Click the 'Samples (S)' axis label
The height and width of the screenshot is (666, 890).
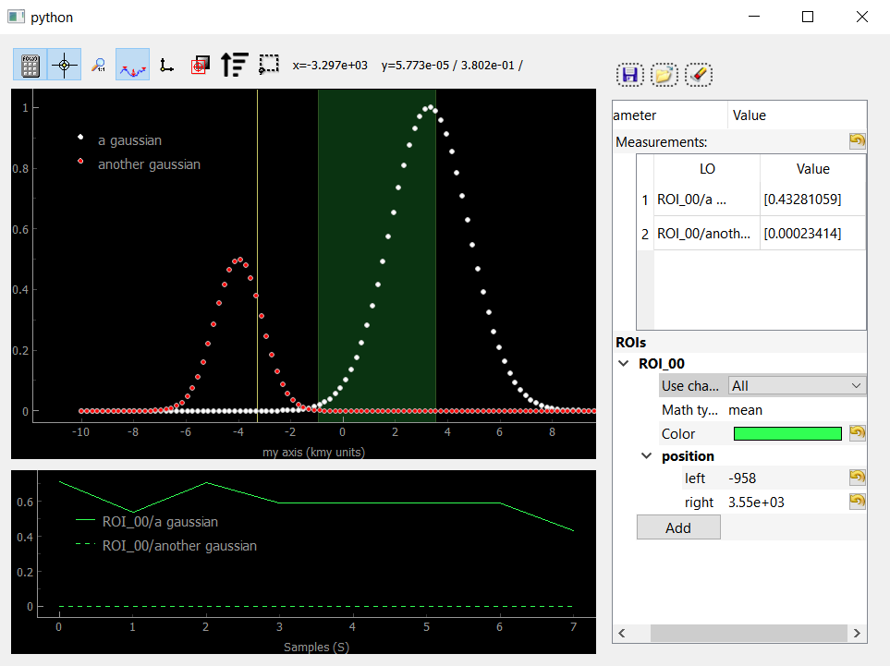(x=316, y=647)
